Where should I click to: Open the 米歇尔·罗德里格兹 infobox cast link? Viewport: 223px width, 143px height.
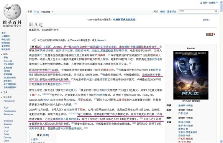tap(188, 132)
